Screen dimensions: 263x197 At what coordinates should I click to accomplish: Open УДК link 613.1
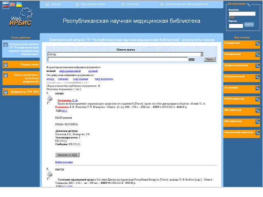pyautogui.click(x=65, y=111)
